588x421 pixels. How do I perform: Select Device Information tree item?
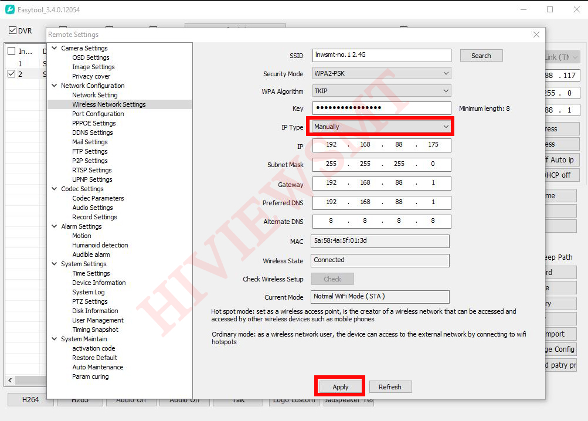tap(98, 283)
